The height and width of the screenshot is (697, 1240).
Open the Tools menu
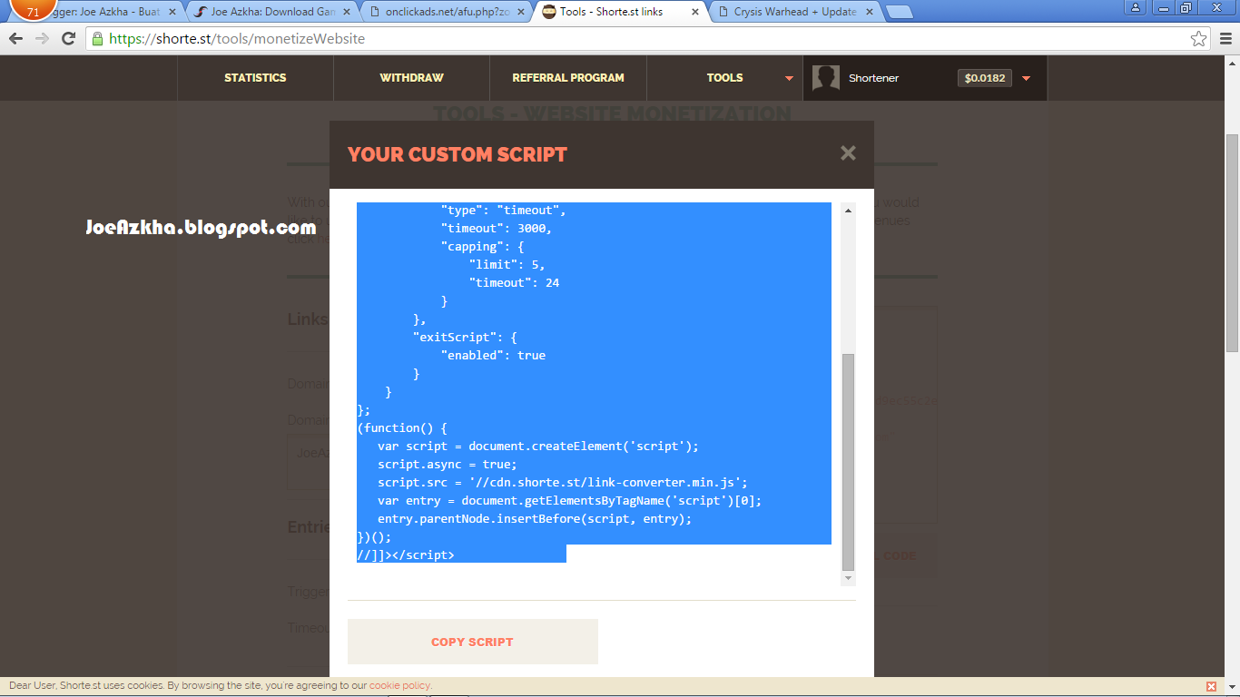click(x=724, y=78)
